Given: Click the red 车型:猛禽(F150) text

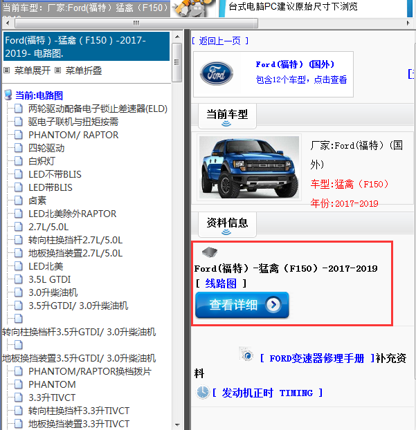Looking at the screenshot, I should click(x=350, y=184).
